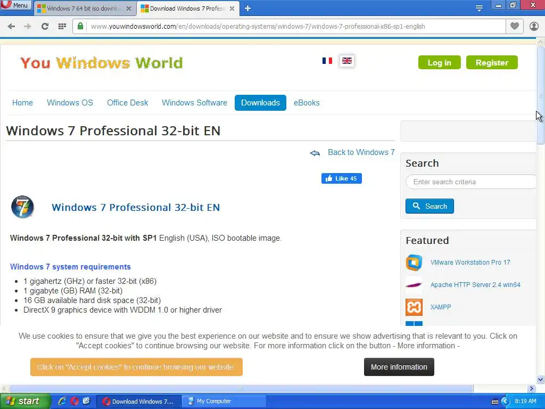Bookmark page with the heart icon

coord(515,26)
